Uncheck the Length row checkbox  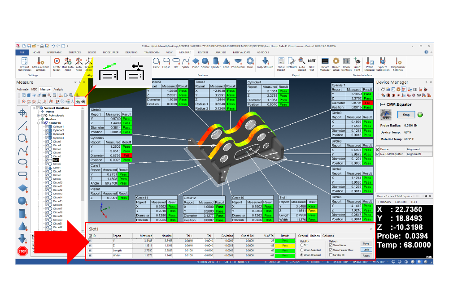91,251
